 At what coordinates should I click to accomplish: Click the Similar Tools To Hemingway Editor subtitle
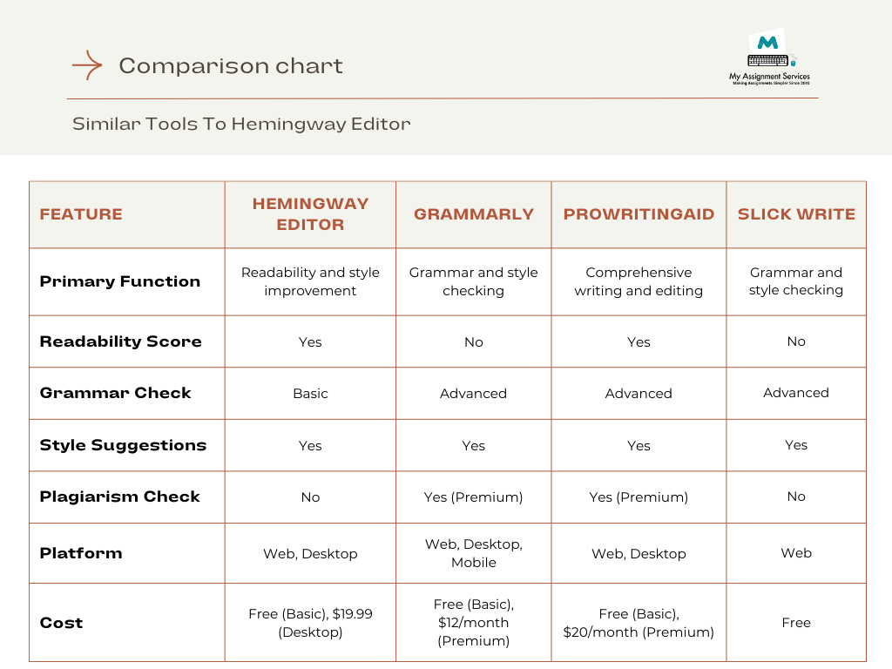[241, 124]
